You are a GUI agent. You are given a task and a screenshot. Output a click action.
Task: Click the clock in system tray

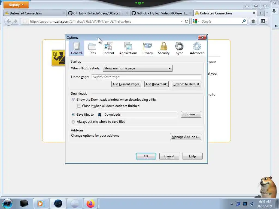pyautogui.click(x=265, y=204)
